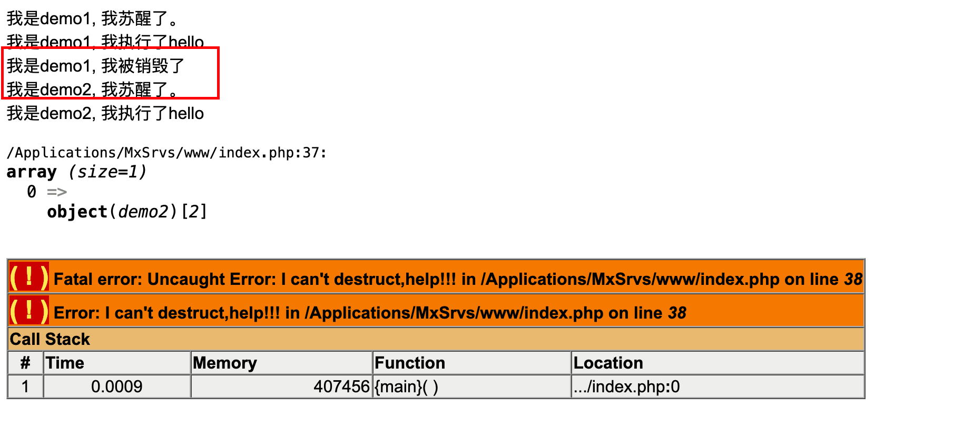Click the warning icon beside 'Fatal error'
This screenshot has height=436, width=963.
29,277
